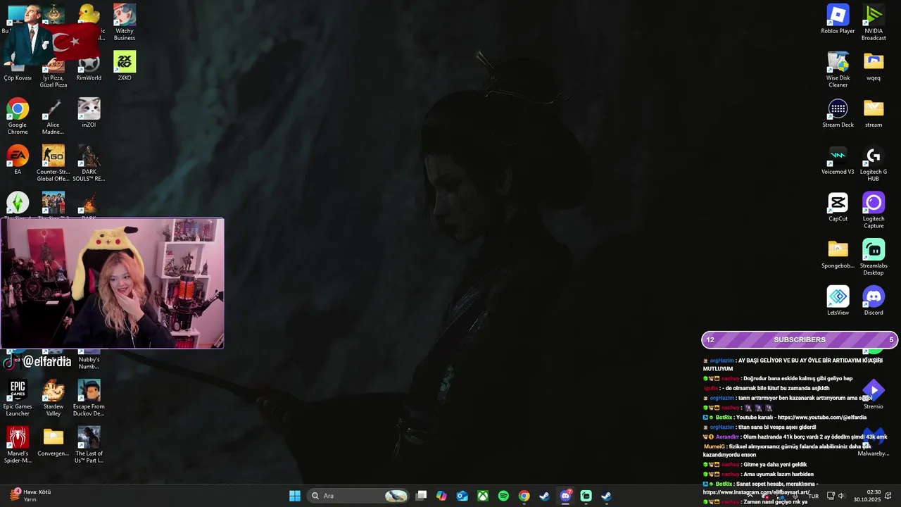Launch Stardew Valley desktop shortcut
The image size is (901, 507).
(x=53, y=398)
